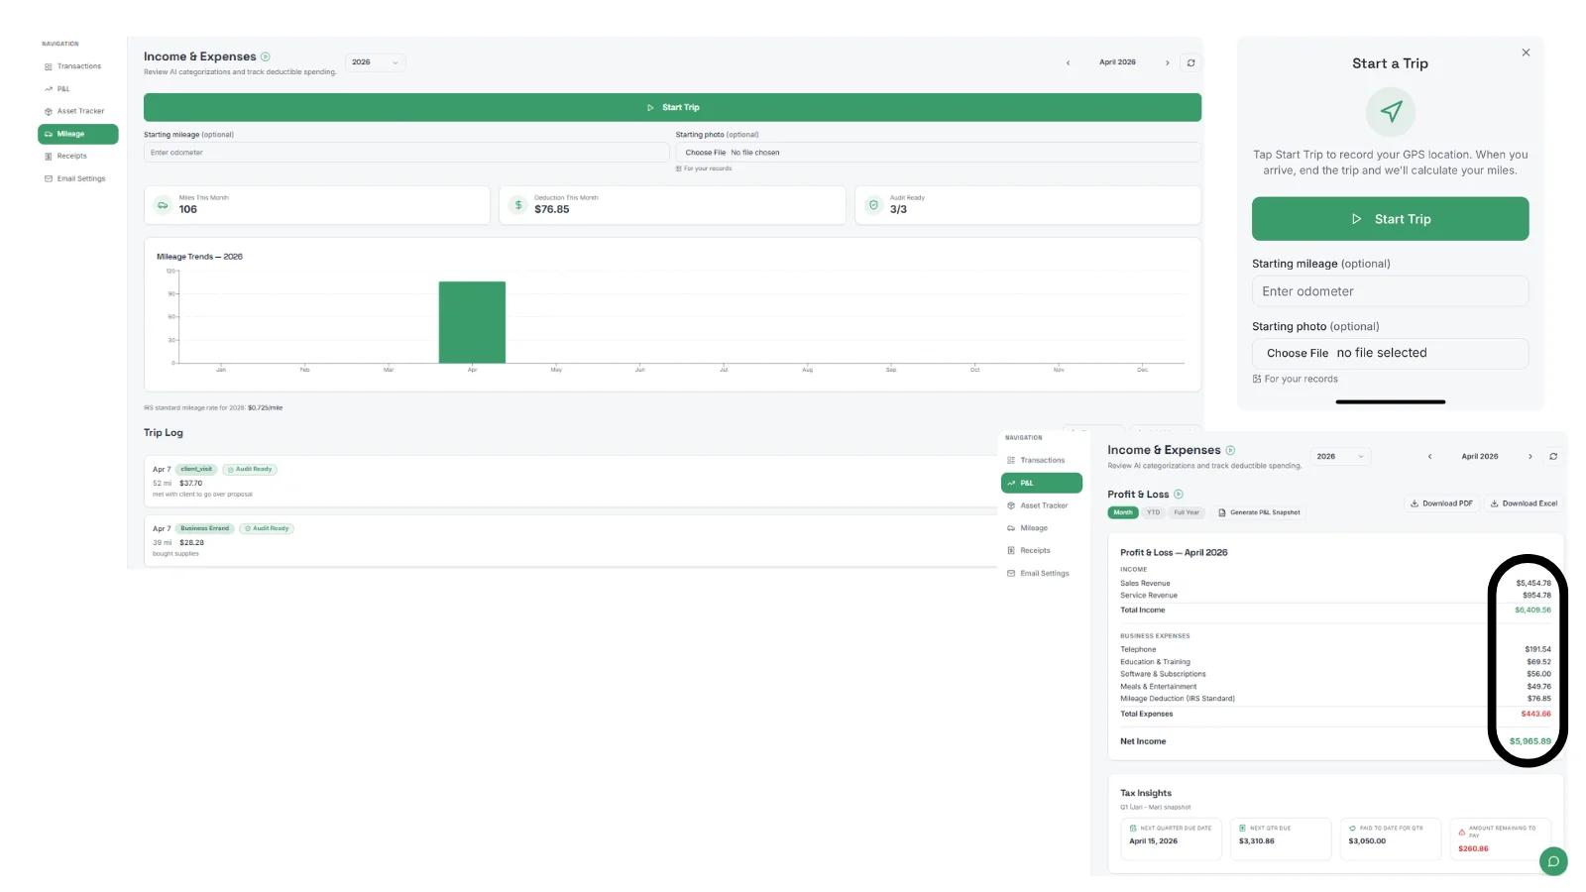This screenshot has width=1586, height=892.
Task: Click the car icon on Miles This Month card
Action: point(163,205)
